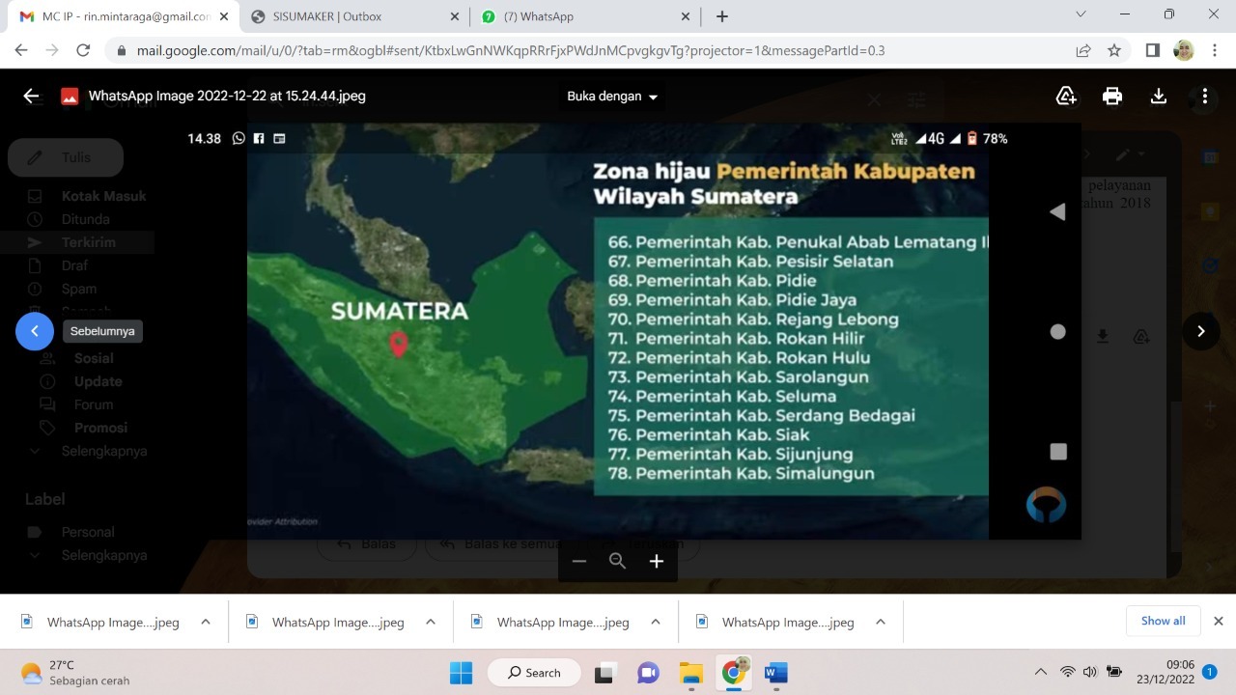Zoom in the image preview
This screenshot has height=695, width=1236.
click(657, 561)
